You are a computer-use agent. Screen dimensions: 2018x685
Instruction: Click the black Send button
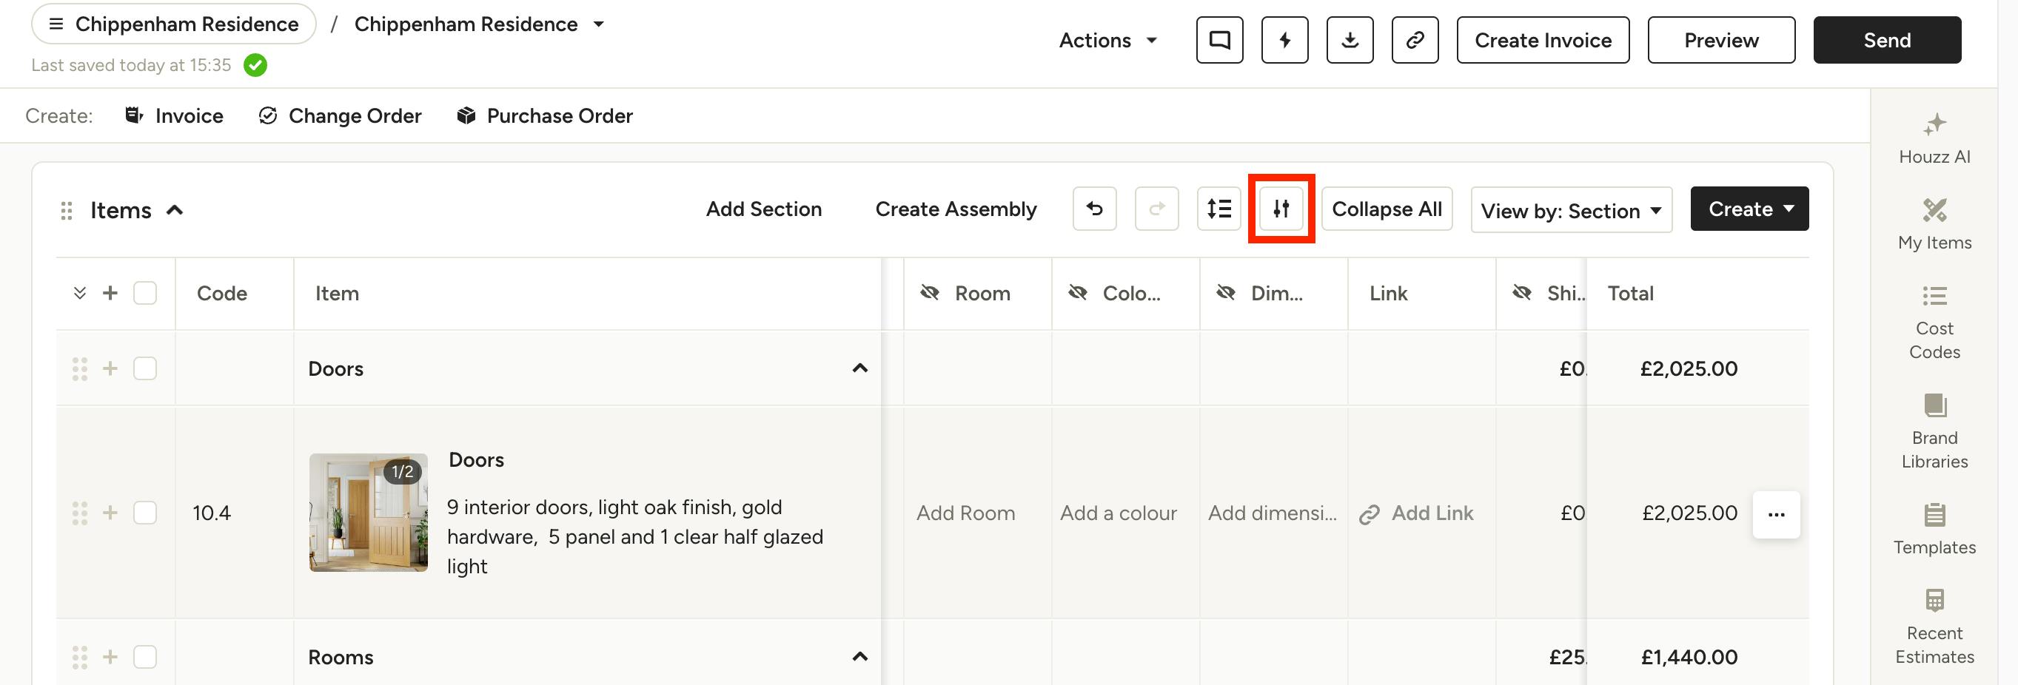1886,40
